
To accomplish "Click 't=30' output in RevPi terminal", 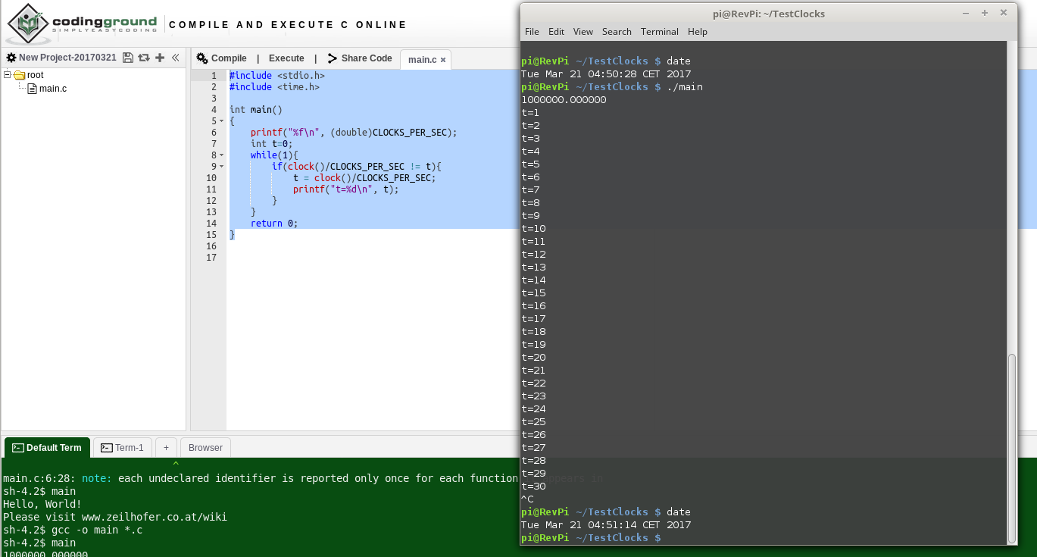I will [x=533, y=486].
